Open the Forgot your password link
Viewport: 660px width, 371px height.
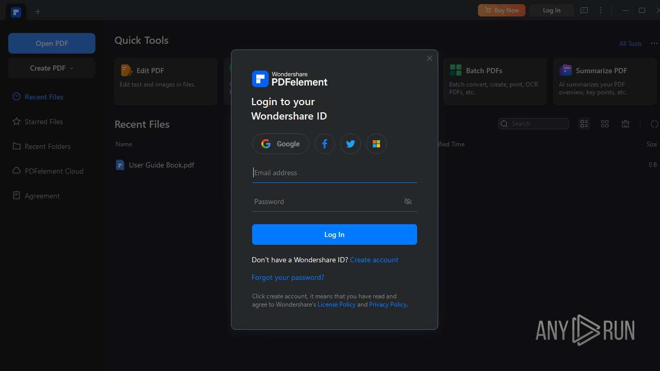288,277
